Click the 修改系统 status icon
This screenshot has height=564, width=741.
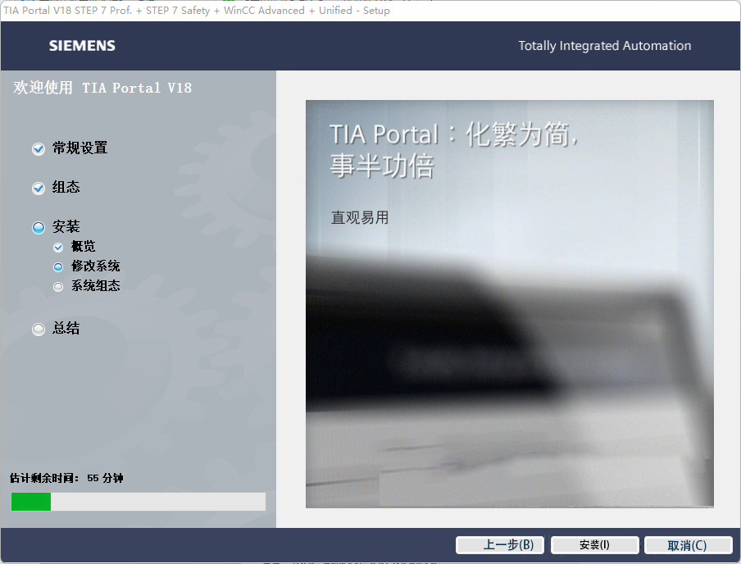(57, 266)
